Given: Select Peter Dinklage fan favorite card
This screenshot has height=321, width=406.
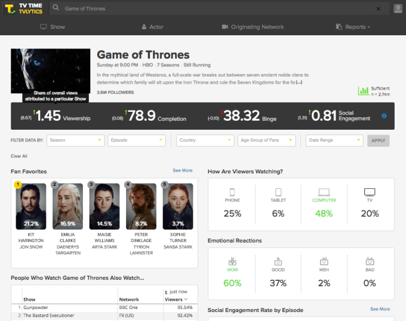Looking at the screenshot, I should 141,206.
